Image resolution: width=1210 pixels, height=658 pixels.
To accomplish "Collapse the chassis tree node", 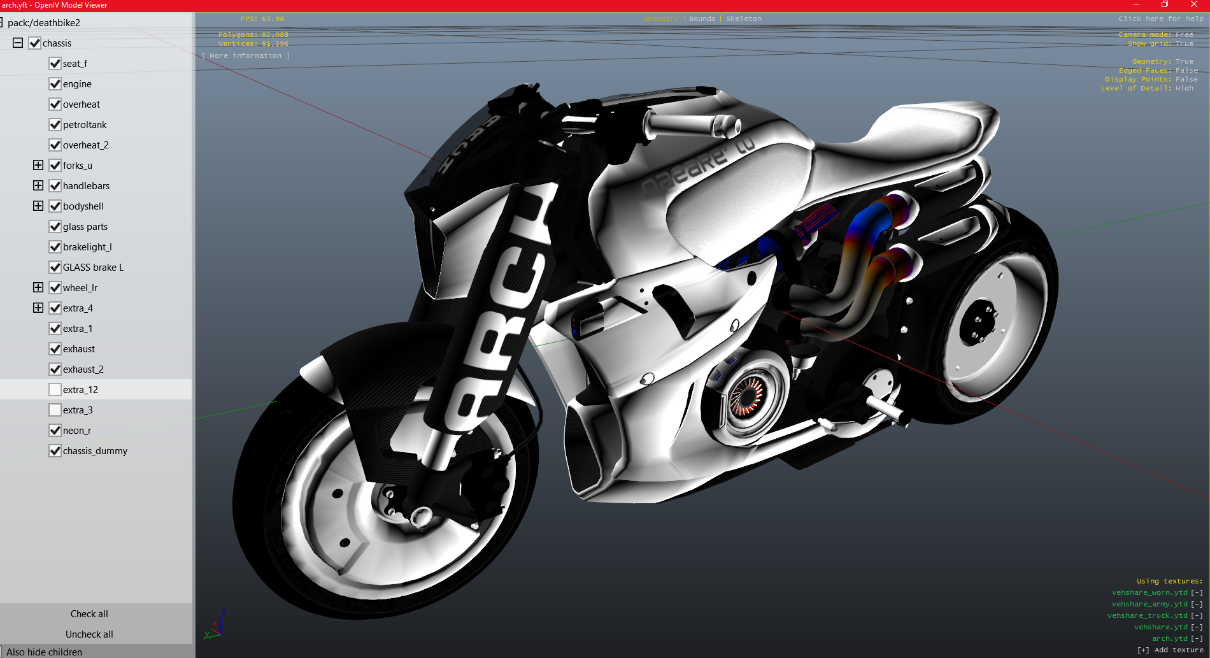I will pyautogui.click(x=18, y=43).
